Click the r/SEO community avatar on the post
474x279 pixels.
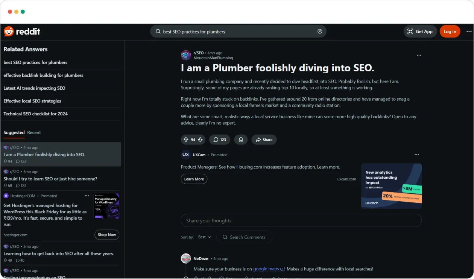click(185, 55)
